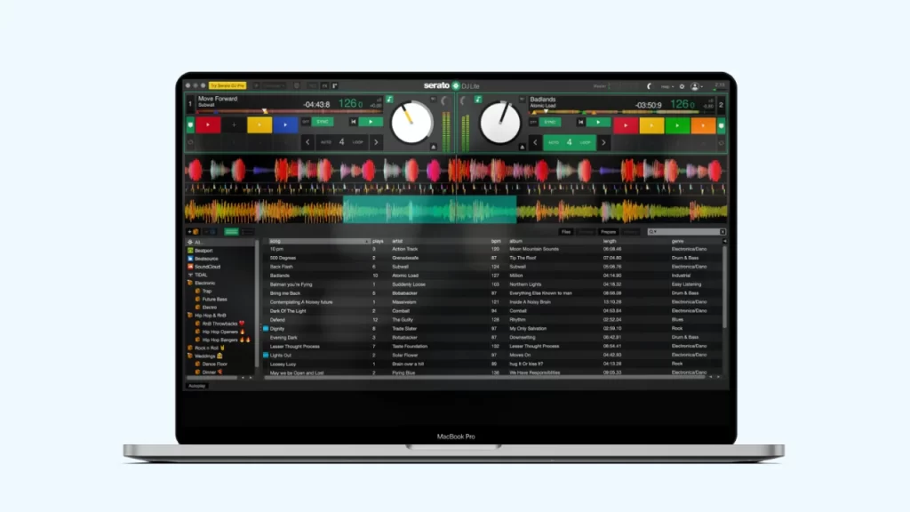Image resolution: width=910 pixels, height=512 pixels.
Task: Eject the track from deck 1
Action: [x=433, y=148]
